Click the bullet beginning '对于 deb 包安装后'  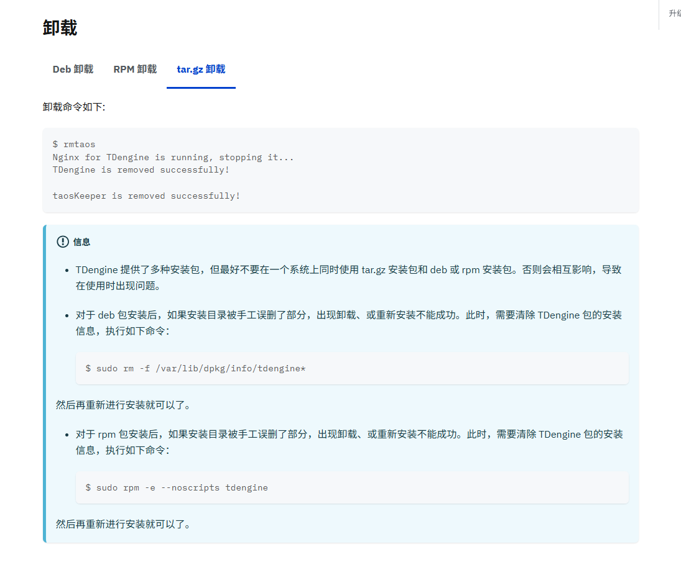(349, 323)
